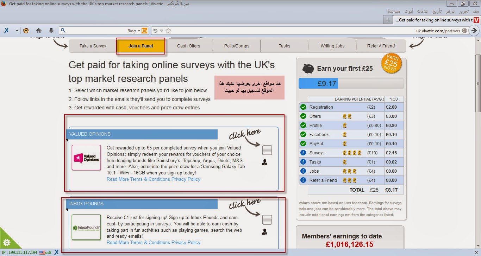Open the Refer A Friend tab
This screenshot has width=481, height=256.
[381, 46]
